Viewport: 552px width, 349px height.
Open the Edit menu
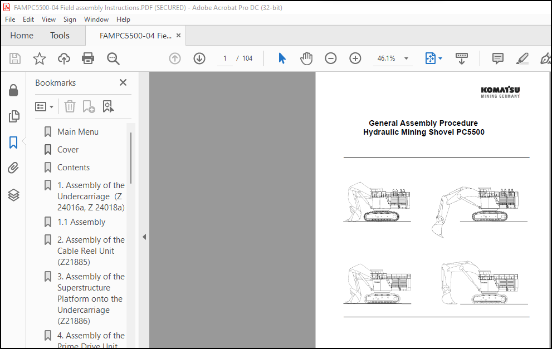[28, 19]
